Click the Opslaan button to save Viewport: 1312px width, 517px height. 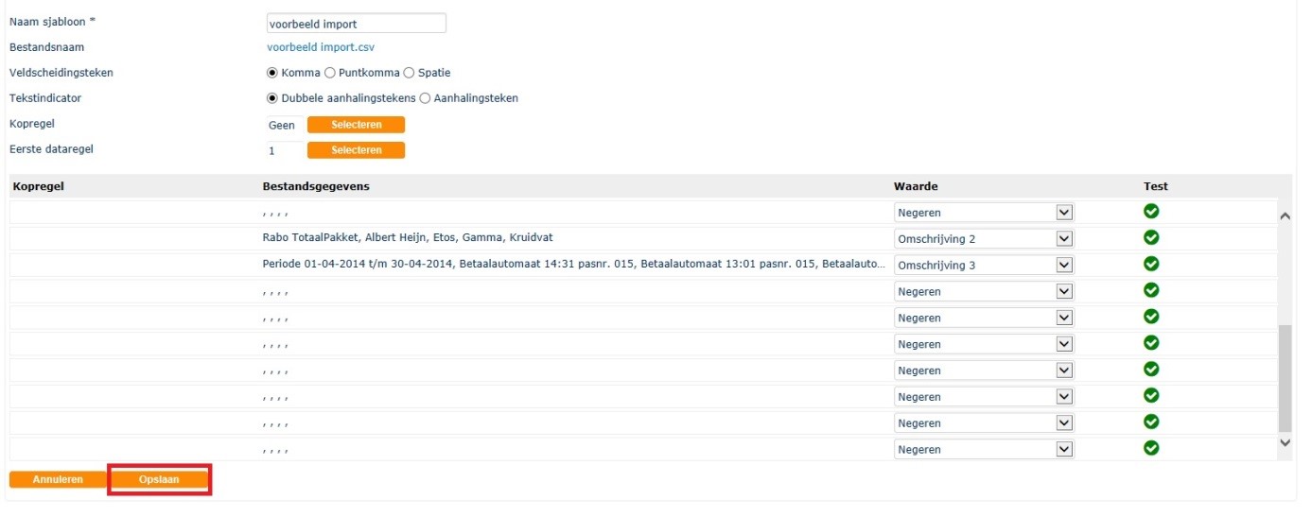tap(159, 480)
